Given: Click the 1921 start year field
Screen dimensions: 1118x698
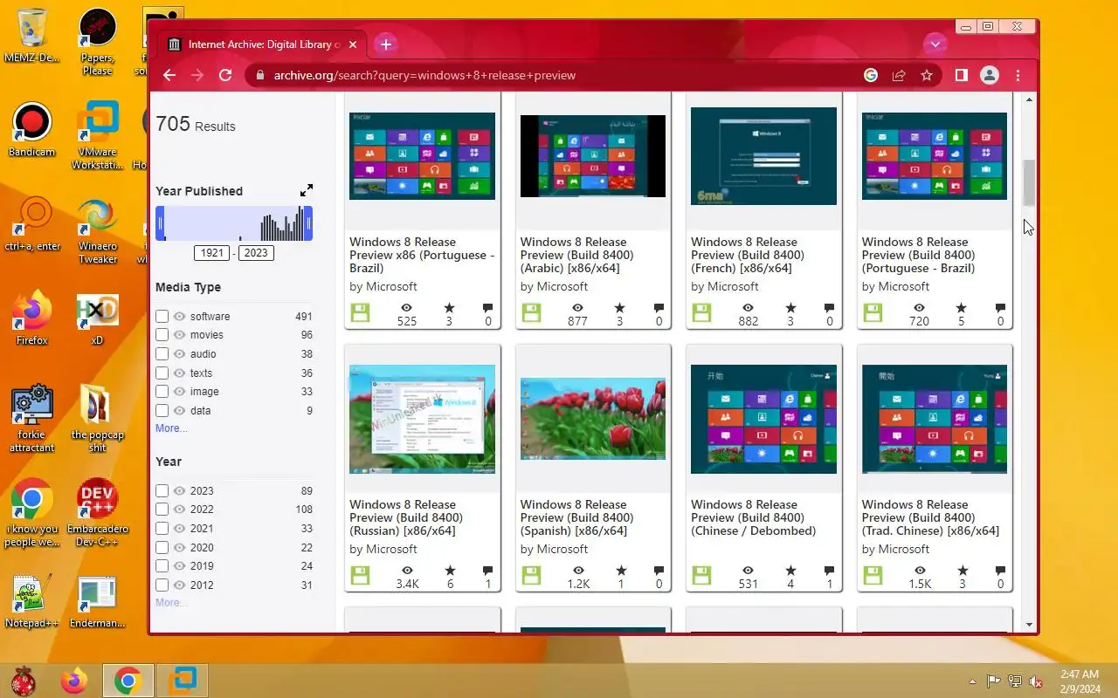Looking at the screenshot, I should pos(212,253).
